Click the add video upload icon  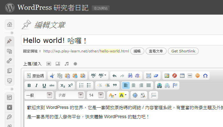(58, 64)
